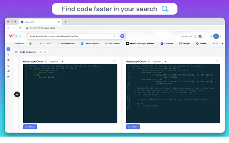The image size is (229, 143).
Task: Select the Coursera shortcut
Action: pyautogui.click(x=167, y=44)
